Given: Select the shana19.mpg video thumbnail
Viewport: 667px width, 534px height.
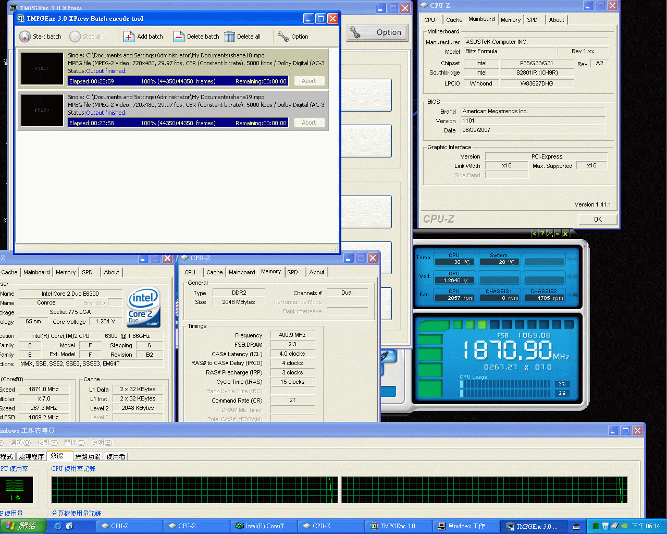Looking at the screenshot, I should pos(42,110).
